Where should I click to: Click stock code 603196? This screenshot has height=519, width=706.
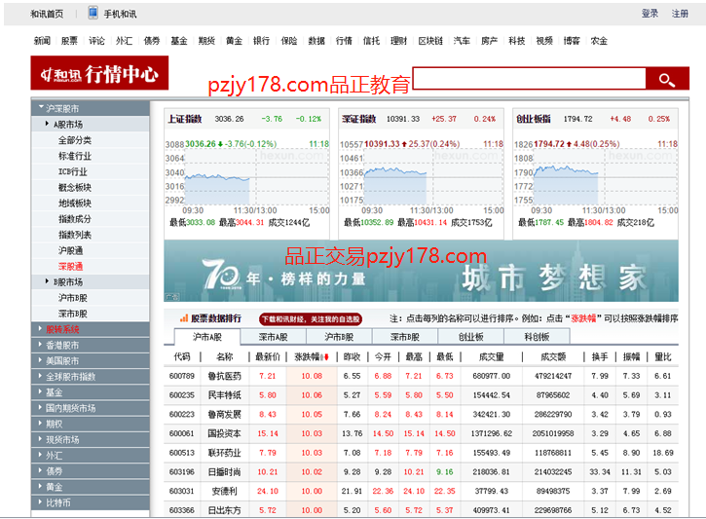[181, 472]
